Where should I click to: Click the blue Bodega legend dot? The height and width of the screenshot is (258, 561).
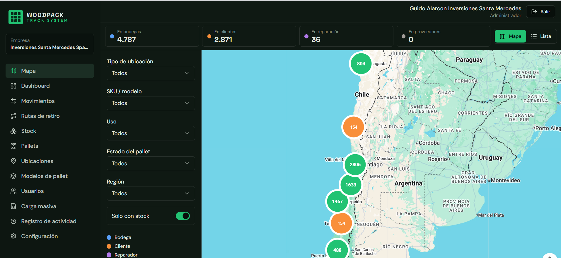(109, 237)
